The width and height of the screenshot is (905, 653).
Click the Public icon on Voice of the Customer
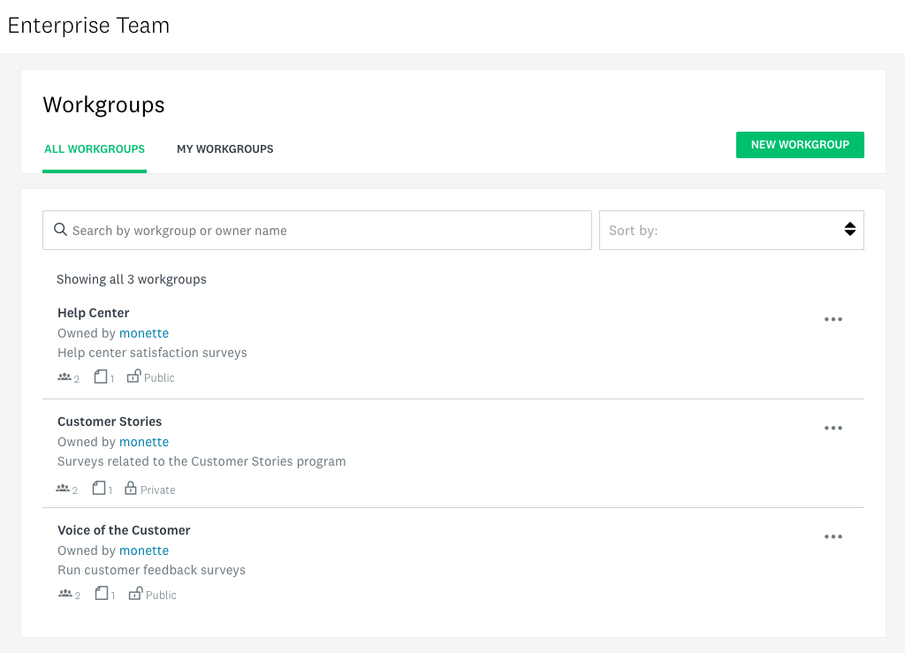134,593
